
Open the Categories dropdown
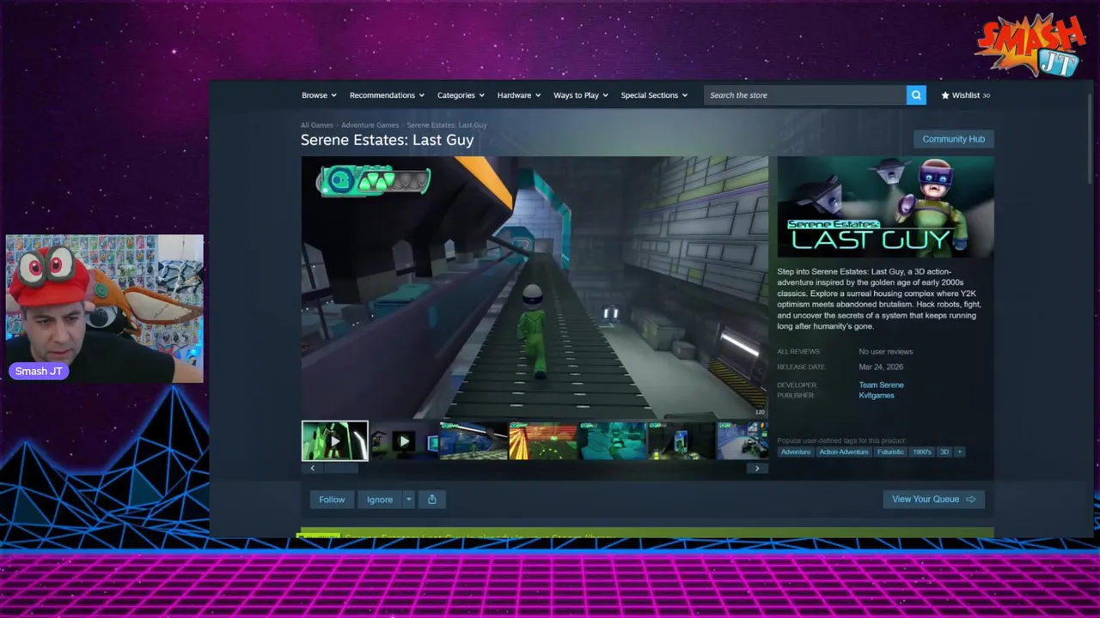[x=461, y=95]
